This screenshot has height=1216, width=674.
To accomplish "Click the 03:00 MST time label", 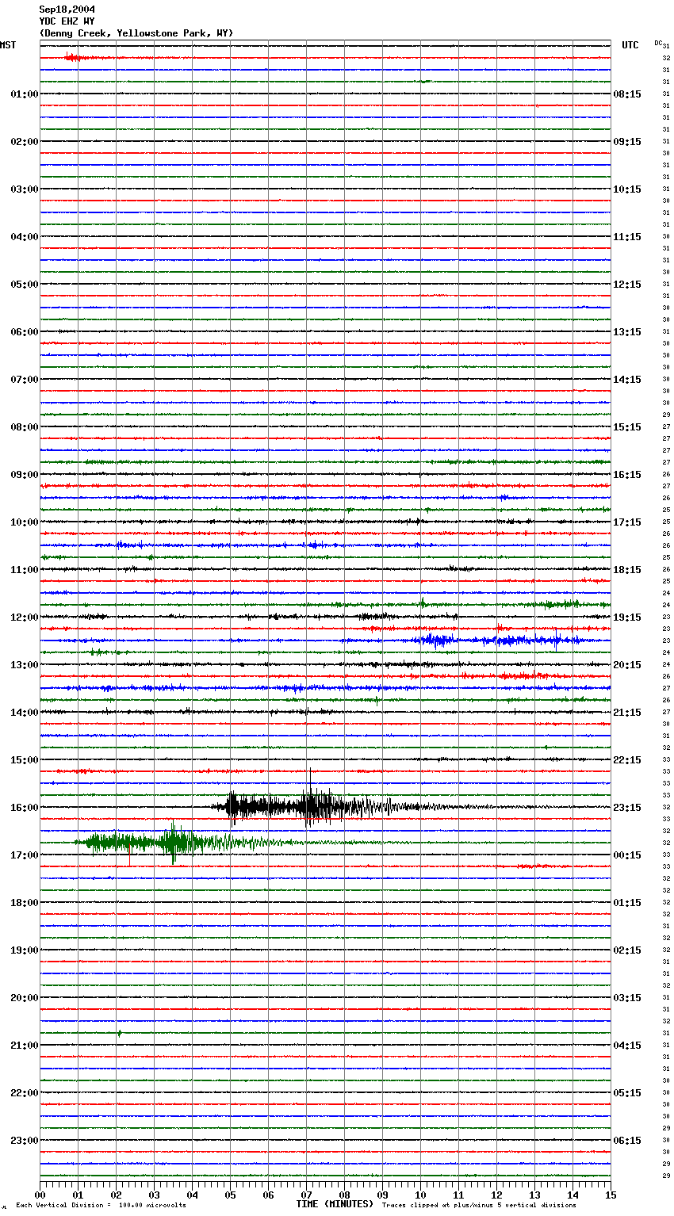I will tap(24, 189).
